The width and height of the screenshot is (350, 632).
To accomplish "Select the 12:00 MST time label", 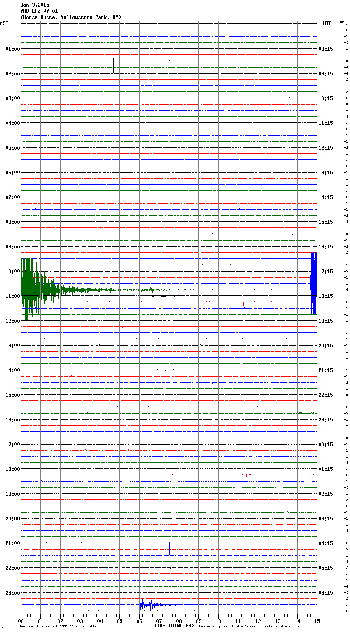I will click(x=13, y=321).
